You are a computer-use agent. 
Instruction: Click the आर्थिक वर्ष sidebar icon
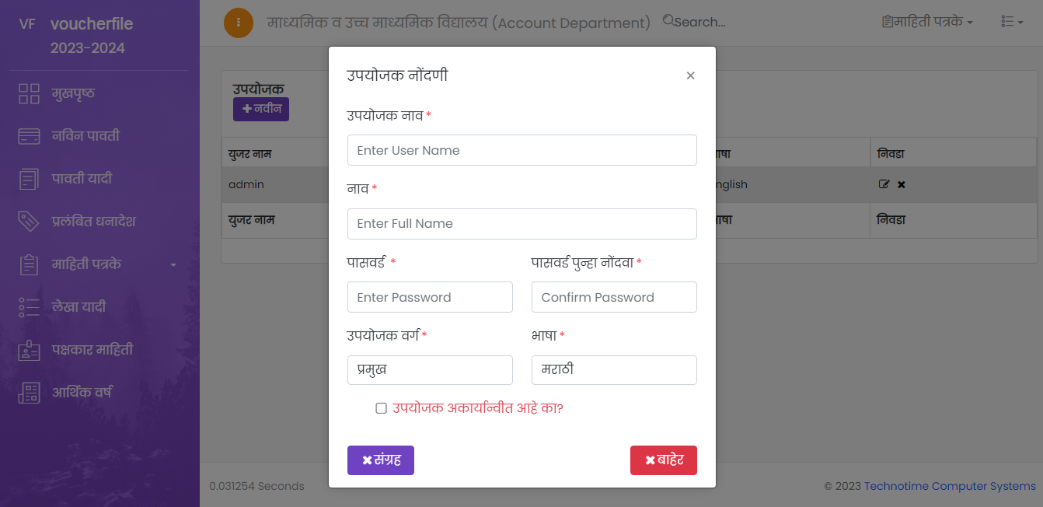29,393
